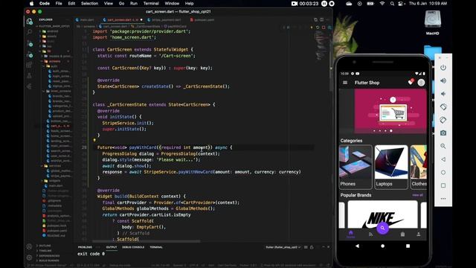Viewport: 476px width, 268px height.
Task: Tap the user icon in app bottom bar
Action: (418, 234)
